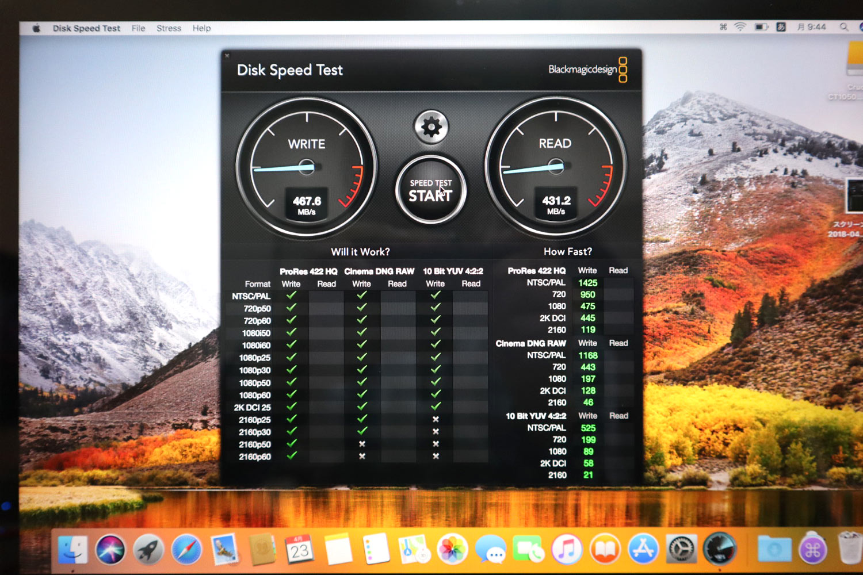Image resolution: width=863 pixels, height=575 pixels.
Task: Open the Disk Speed Test settings gear
Action: tap(431, 127)
